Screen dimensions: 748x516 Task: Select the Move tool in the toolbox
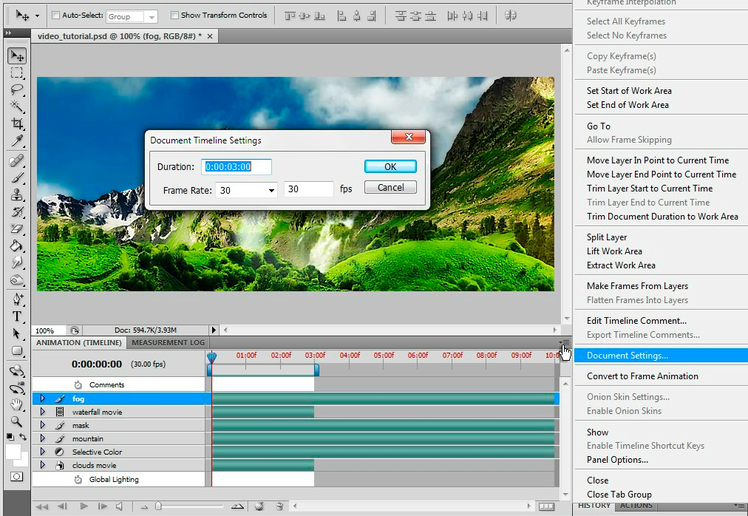click(17, 56)
